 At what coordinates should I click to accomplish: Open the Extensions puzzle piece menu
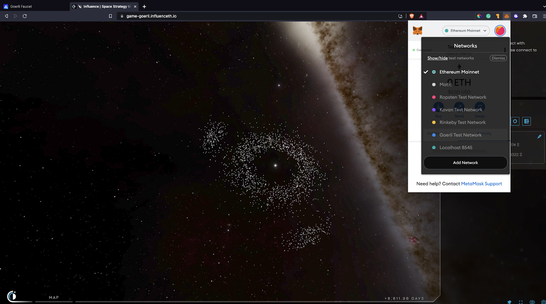[525, 16]
